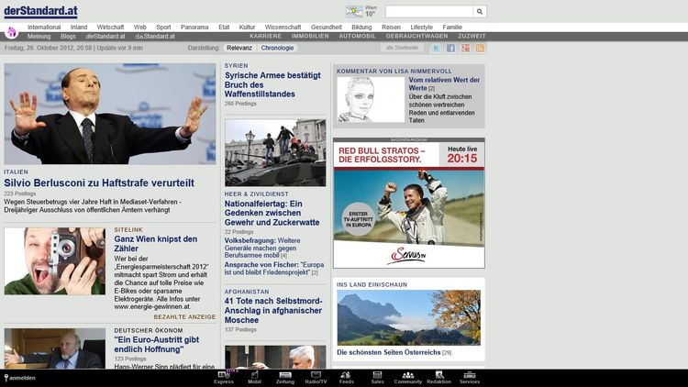Click the Red Bull Stratos ad banner
The height and width of the screenshot is (387, 688).
click(409, 205)
